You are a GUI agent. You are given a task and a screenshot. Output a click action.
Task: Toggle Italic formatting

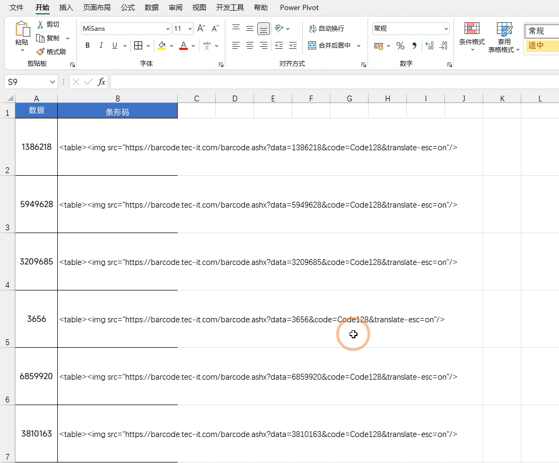point(101,45)
